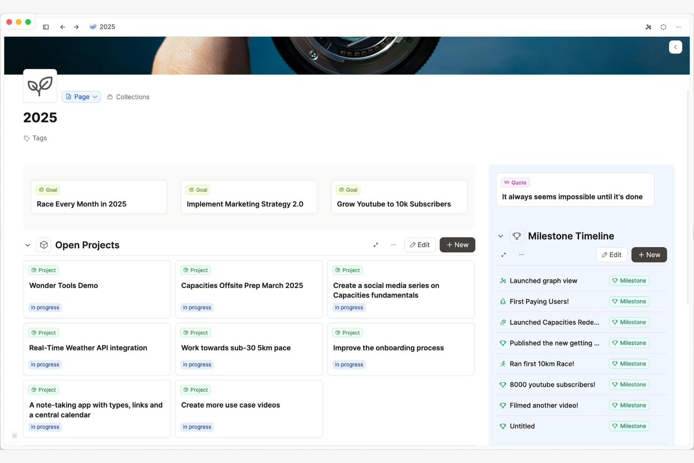This screenshot has height=463, width=694.
Task: Create a milestone with the New button
Action: 649,254
